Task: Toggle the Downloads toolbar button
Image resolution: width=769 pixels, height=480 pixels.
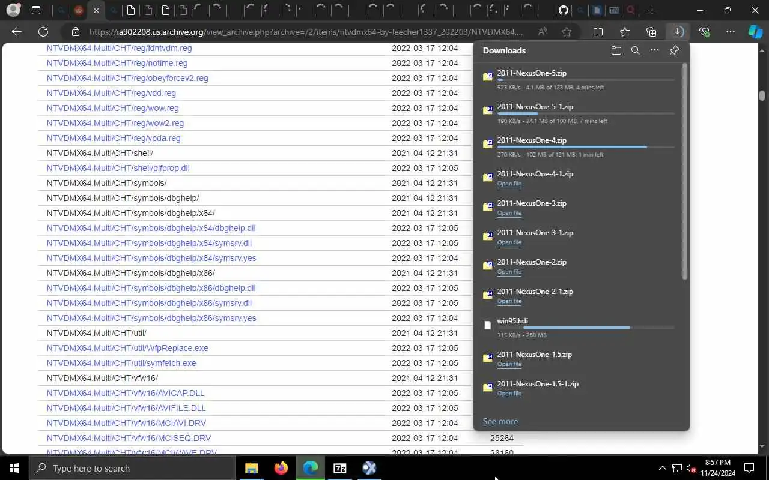Action: (x=678, y=32)
